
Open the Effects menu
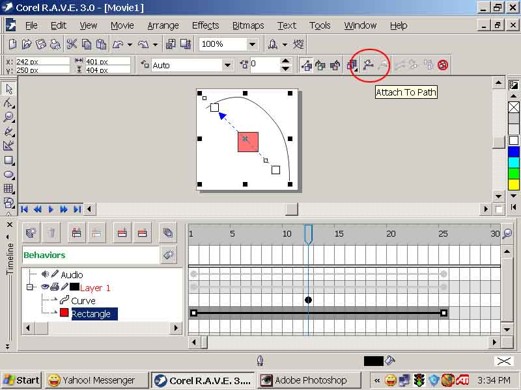[x=205, y=25]
